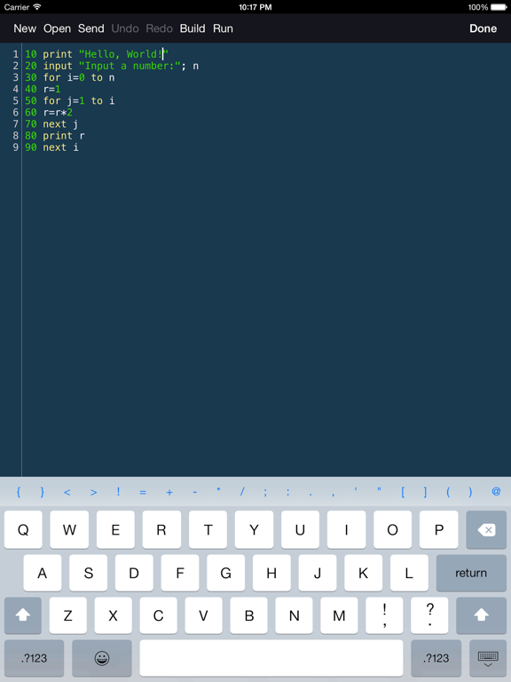Viewport: 511px width, 682px height.
Task: Tap the space bar
Action: pos(271,658)
